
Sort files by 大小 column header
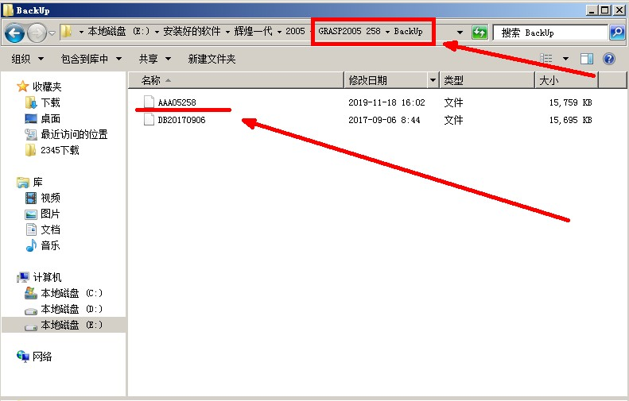pyautogui.click(x=565, y=80)
